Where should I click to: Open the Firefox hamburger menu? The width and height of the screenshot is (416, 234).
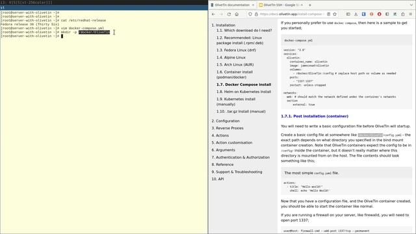[410, 14]
